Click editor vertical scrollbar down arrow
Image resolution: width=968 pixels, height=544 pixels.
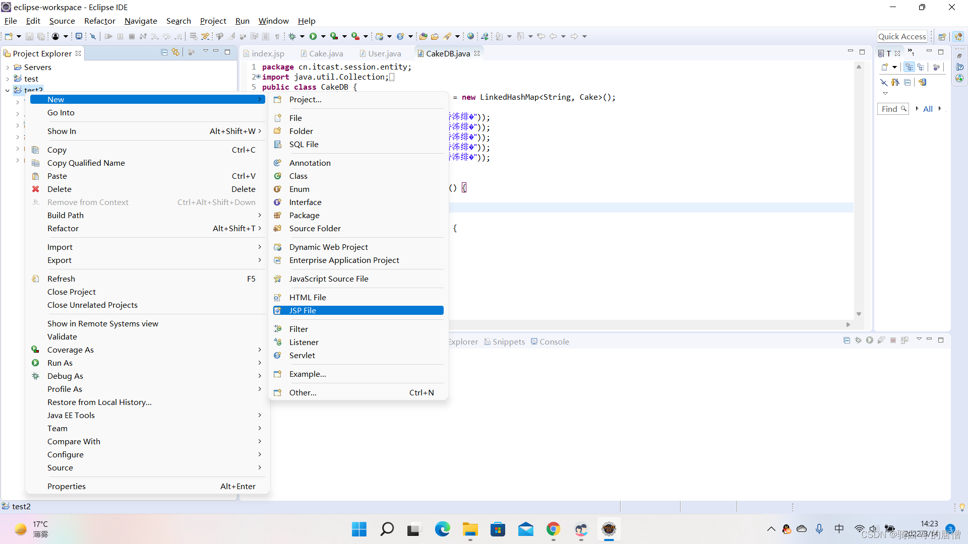click(x=859, y=314)
